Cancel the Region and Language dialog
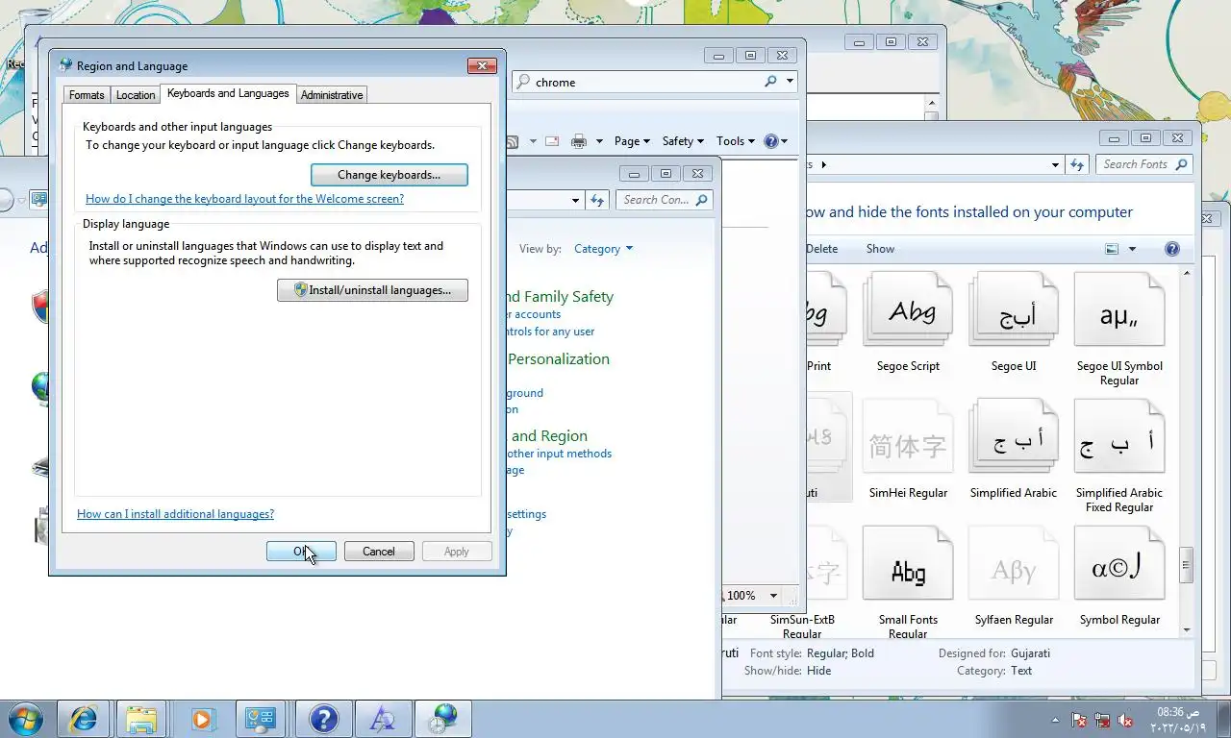 (378, 552)
